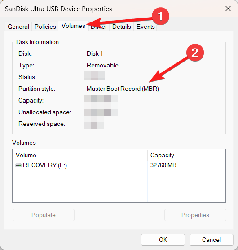Click the volume Properties button
The height and width of the screenshot is (250, 238).
tap(195, 215)
